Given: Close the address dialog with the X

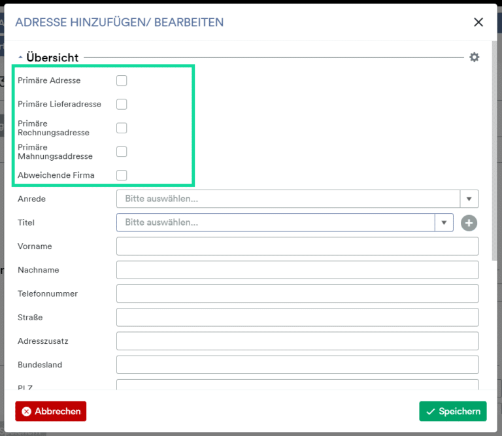Looking at the screenshot, I should (x=478, y=22).
